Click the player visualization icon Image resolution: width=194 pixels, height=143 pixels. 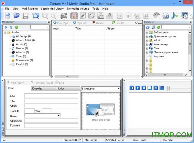point(162,88)
